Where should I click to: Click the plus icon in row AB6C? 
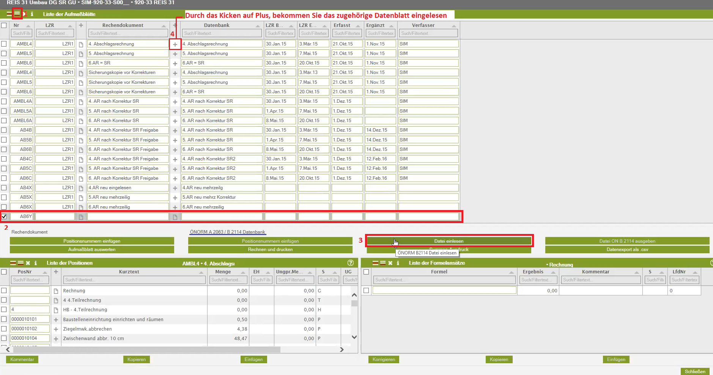click(175, 179)
